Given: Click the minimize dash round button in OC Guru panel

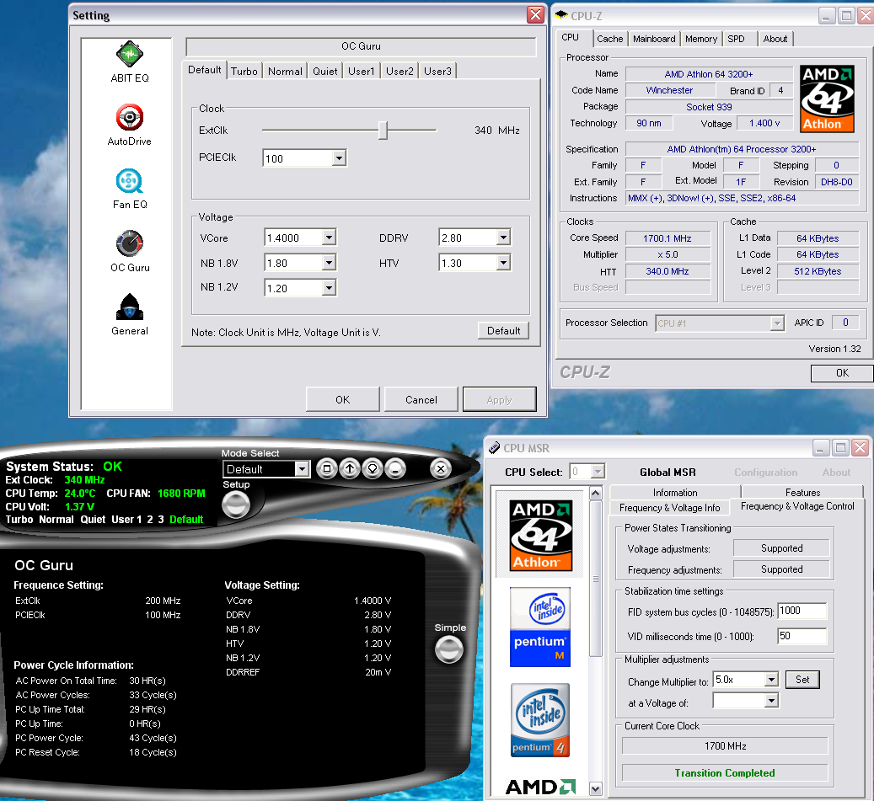Looking at the screenshot, I should point(395,469).
